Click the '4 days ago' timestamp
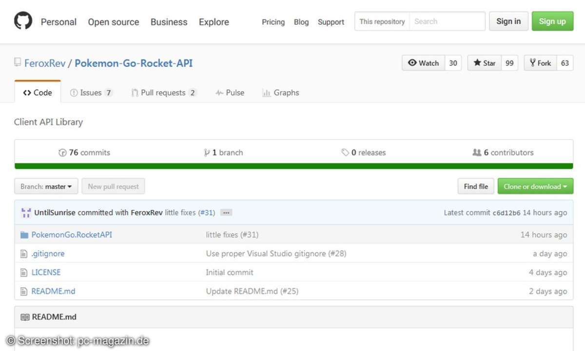Viewport: 585px width, 351px height. (x=548, y=272)
